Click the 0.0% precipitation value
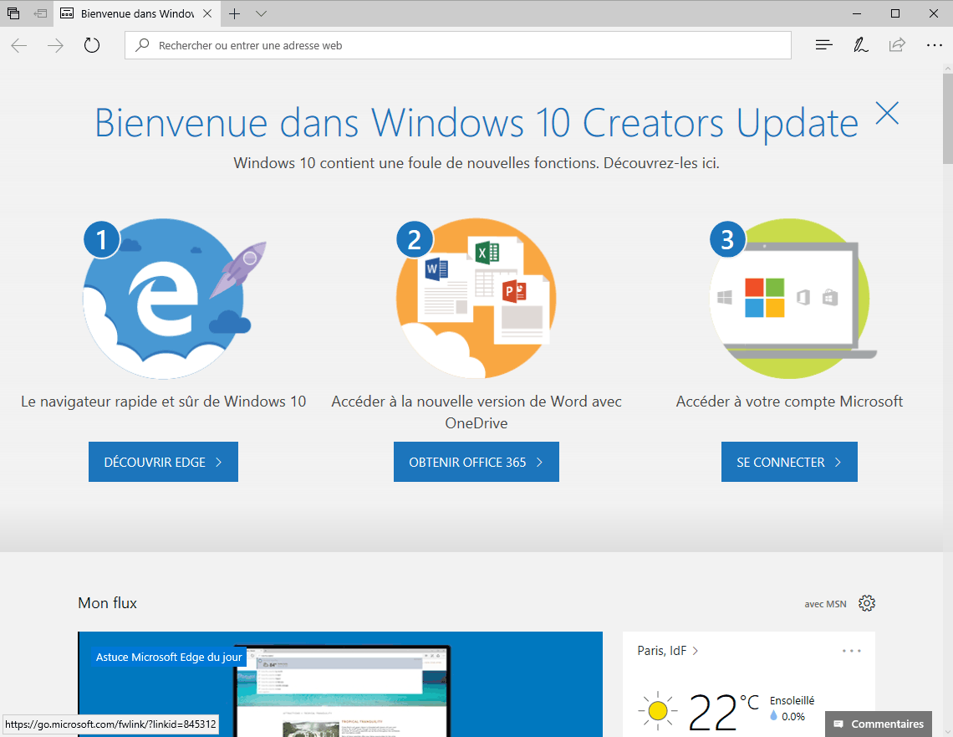The width and height of the screenshot is (953, 737). coord(793,716)
